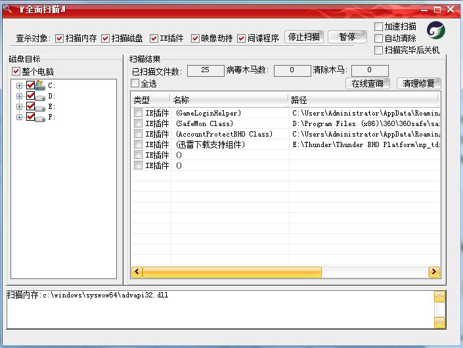463x348 pixels.
Task: Click the 在线查询 button
Action: coord(368,83)
